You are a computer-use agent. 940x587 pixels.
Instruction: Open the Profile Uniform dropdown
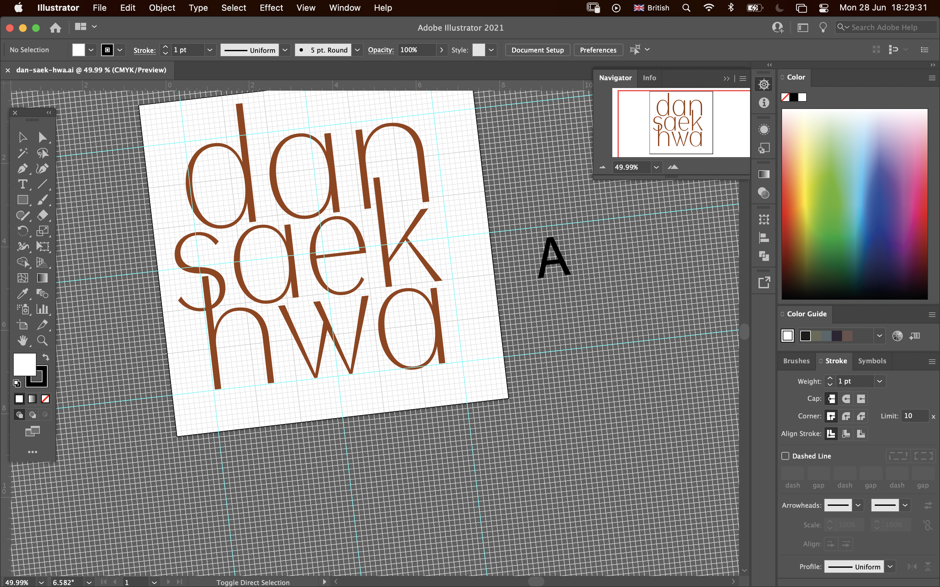point(890,566)
